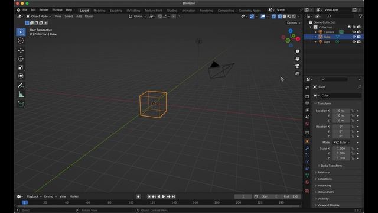Jump to the first frame

149,196
